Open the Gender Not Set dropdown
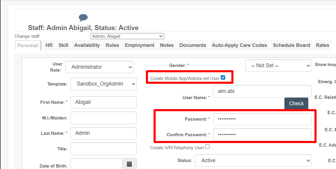Viewport: 336px width, 169px height. [x=278, y=65]
